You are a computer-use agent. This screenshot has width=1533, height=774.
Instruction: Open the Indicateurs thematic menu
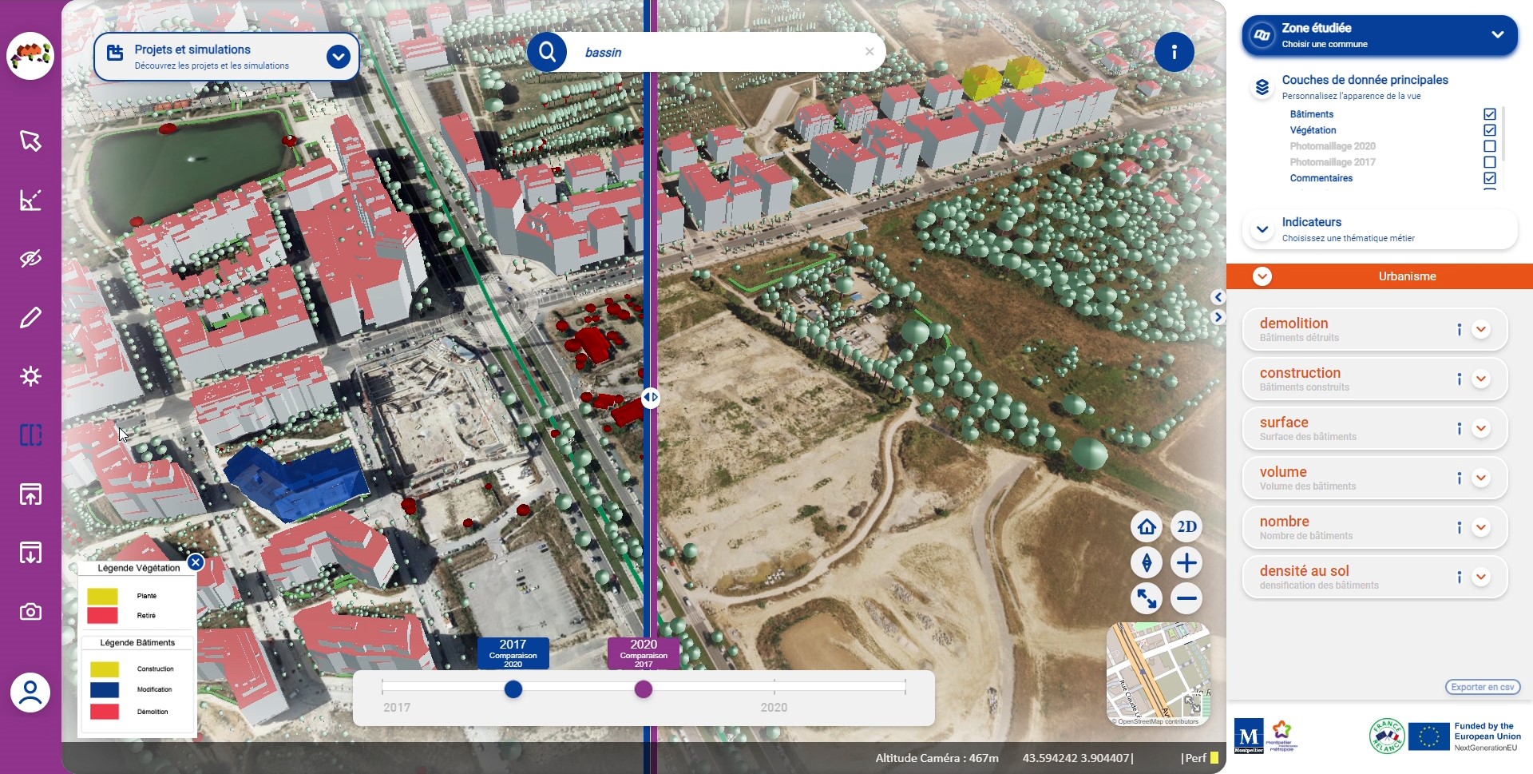point(1262,230)
